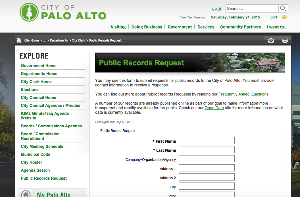The width and height of the screenshot is (300, 197).
Task: Click the email page envelope icon
Action: click(271, 41)
